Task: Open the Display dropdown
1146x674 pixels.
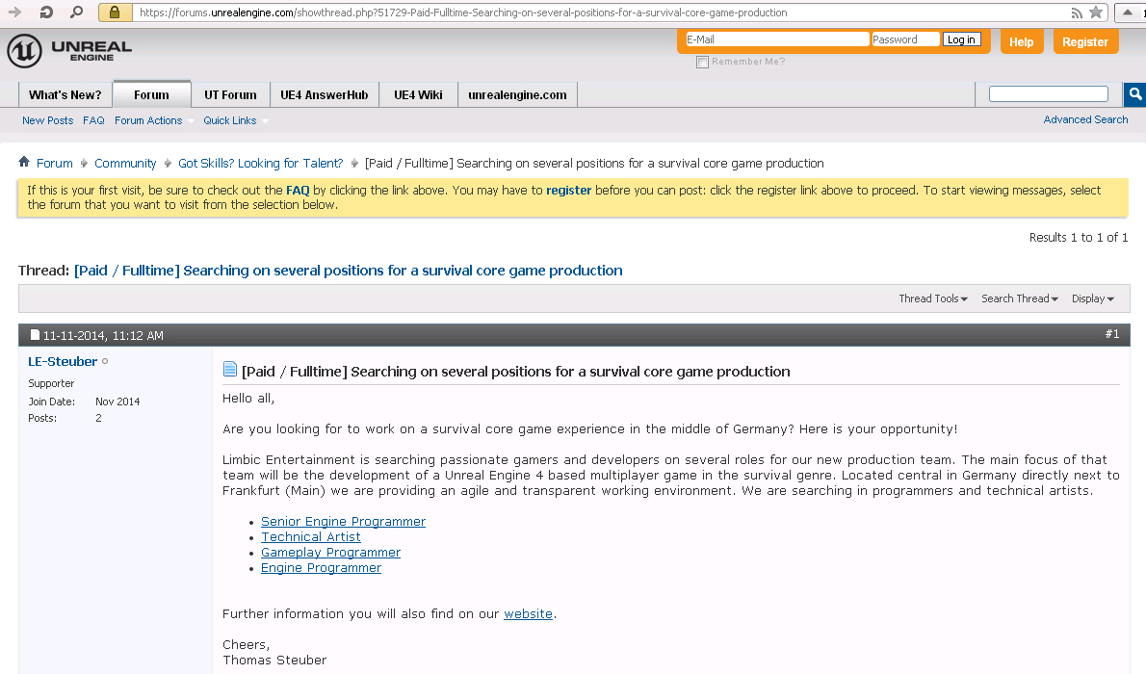Action: tap(1093, 298)
